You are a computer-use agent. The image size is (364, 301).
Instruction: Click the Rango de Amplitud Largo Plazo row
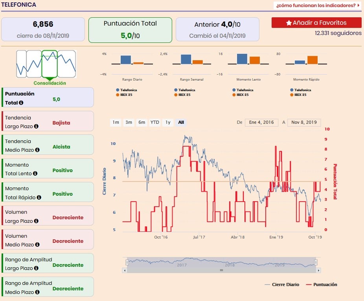pyautogui.click(x=48, y=263)
